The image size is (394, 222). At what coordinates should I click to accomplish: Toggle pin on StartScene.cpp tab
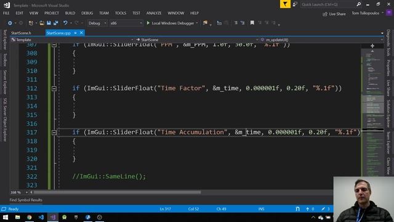click(x=75, y=33)
